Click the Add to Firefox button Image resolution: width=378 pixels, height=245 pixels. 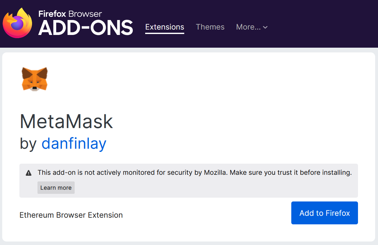tap(324, 213)
